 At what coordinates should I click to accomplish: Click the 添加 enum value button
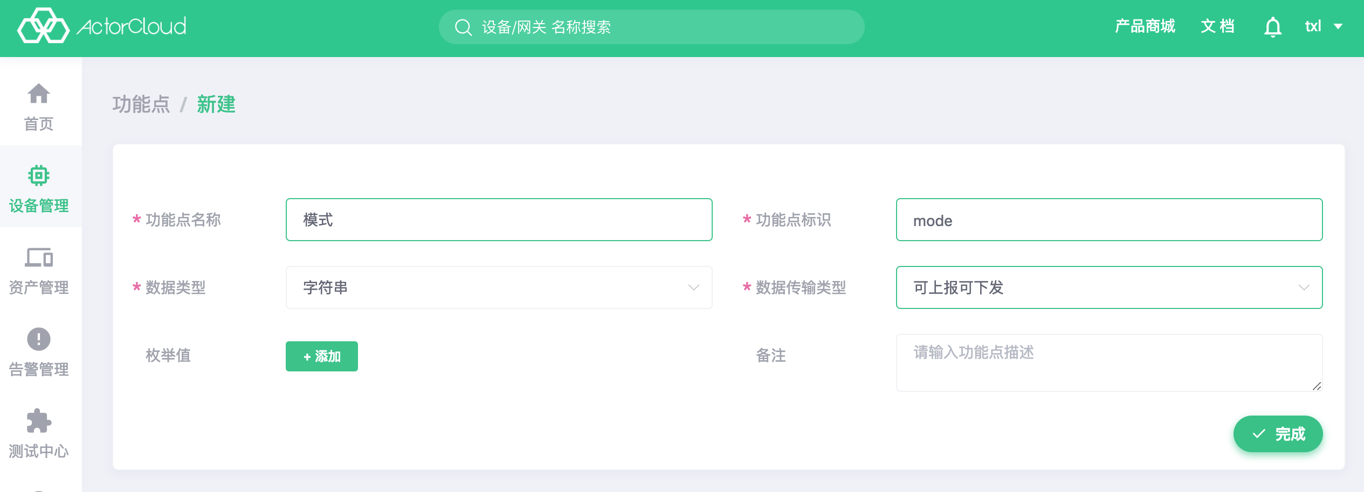322,356
